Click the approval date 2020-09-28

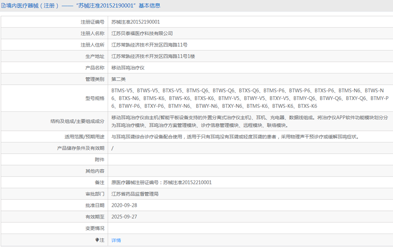(124, 205)
